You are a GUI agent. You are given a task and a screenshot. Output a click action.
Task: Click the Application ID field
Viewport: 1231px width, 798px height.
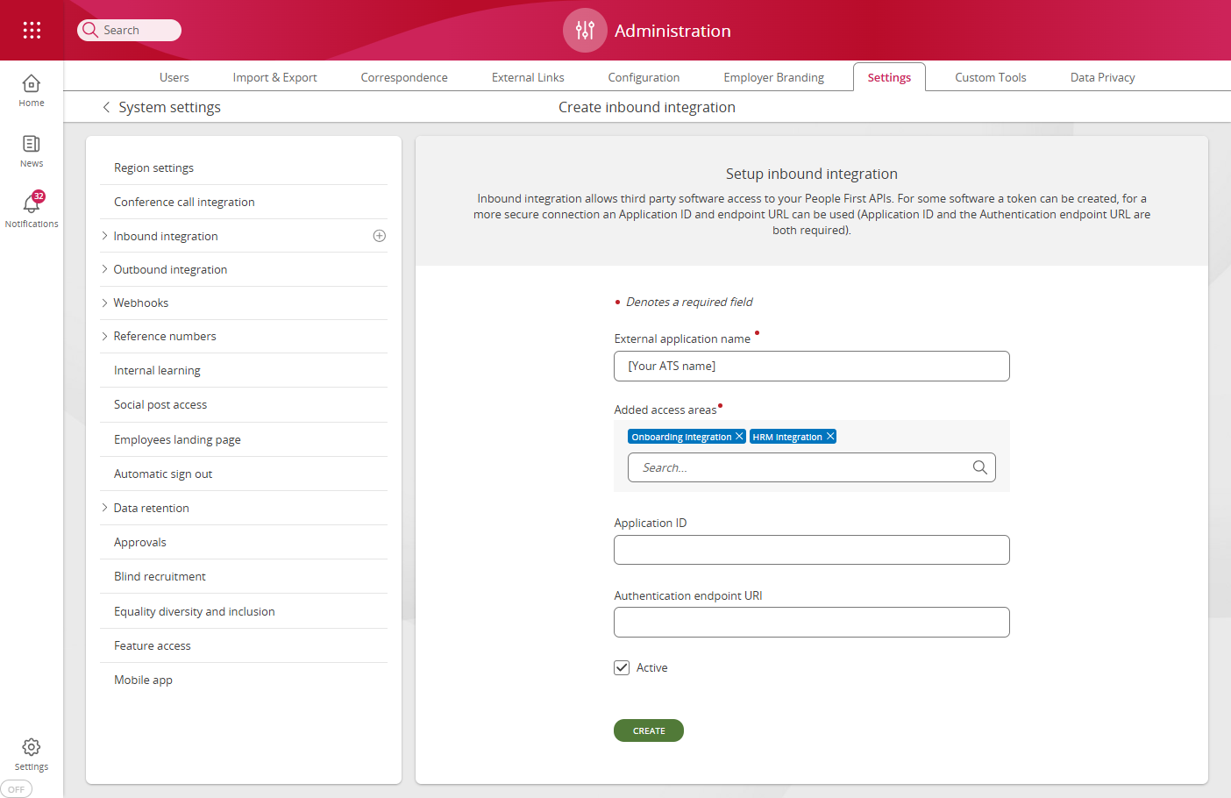pos(812,550)
